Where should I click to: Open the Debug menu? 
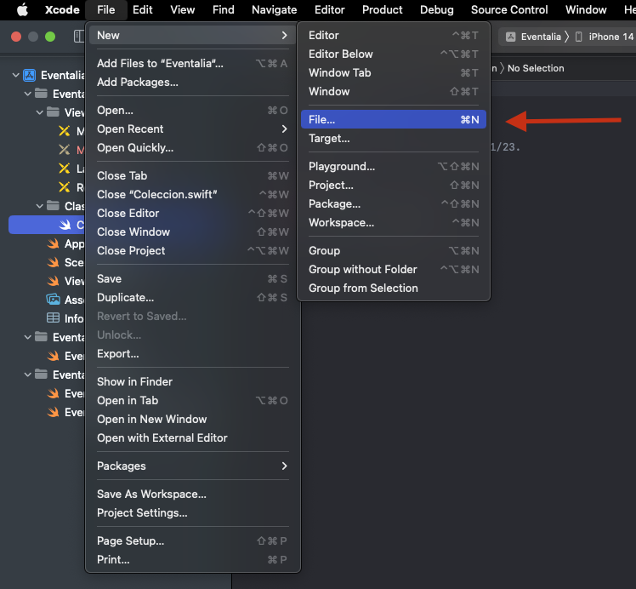click(437, 9)
